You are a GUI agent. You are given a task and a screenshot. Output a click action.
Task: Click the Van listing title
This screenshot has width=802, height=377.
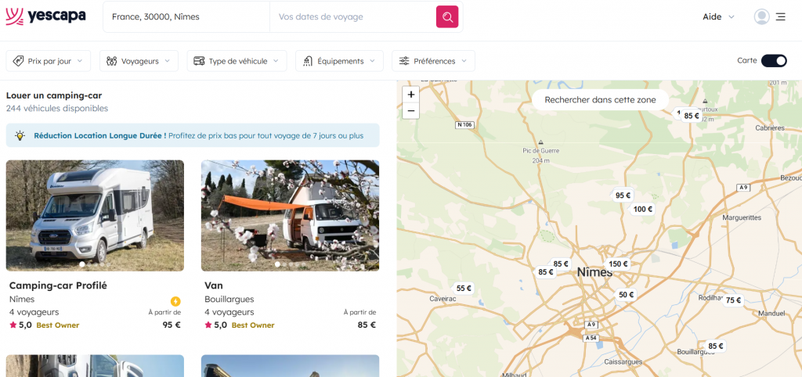(x=214, y=285)
